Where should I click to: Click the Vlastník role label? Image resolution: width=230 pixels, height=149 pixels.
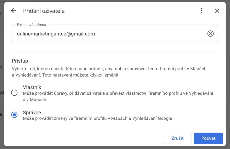click(32, 87)
